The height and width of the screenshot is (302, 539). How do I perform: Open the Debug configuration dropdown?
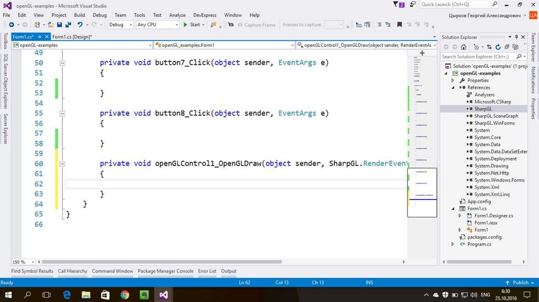tap(120, 25)
